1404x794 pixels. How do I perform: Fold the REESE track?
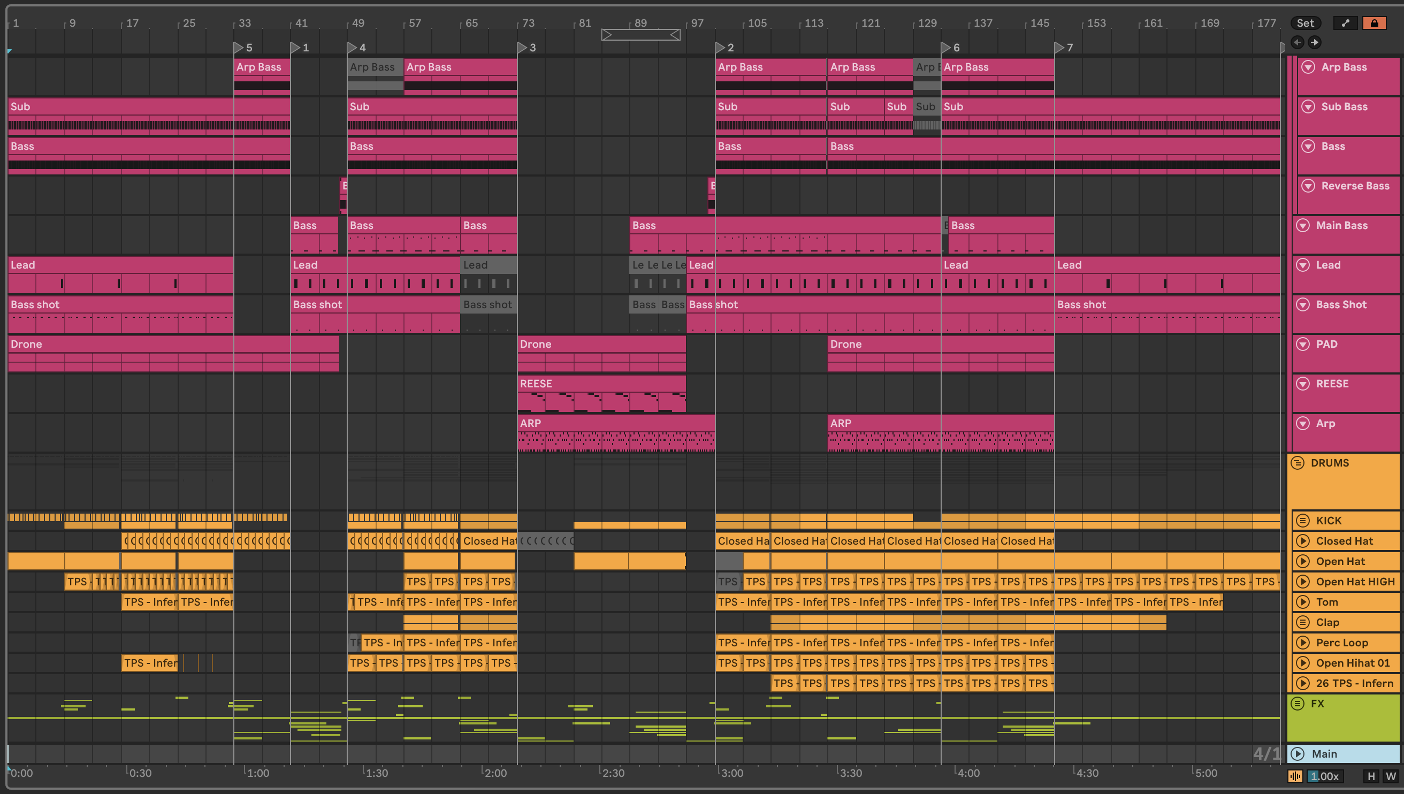[1302, 384]
